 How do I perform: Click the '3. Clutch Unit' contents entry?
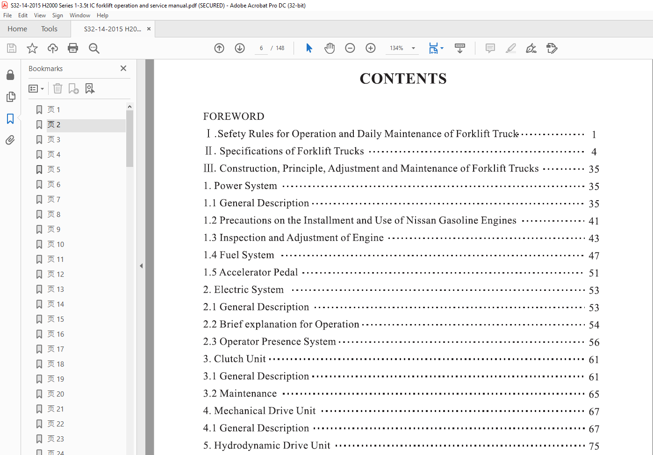pyautogui.click(x=235, y=359)
